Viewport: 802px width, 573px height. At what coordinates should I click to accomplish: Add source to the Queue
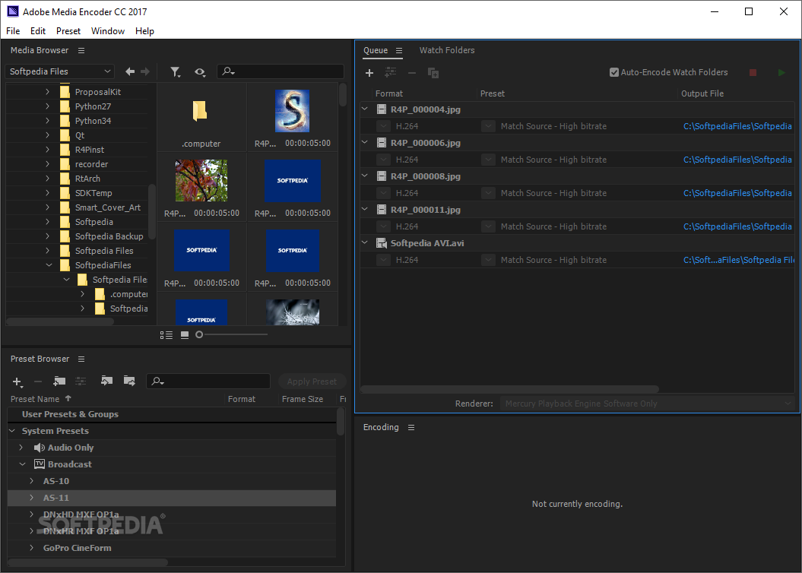pos(369,73)
